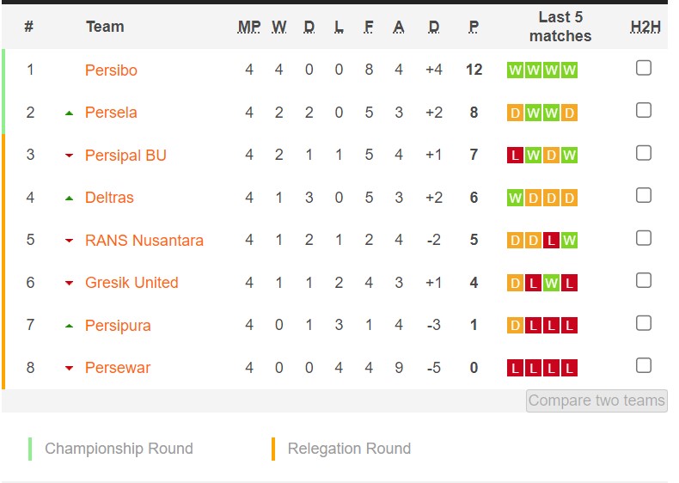Open the Gresik United team link
Image resolution: width=679 pixels, height=483 pixels.
pyautogui.click(x=132, y=283)
